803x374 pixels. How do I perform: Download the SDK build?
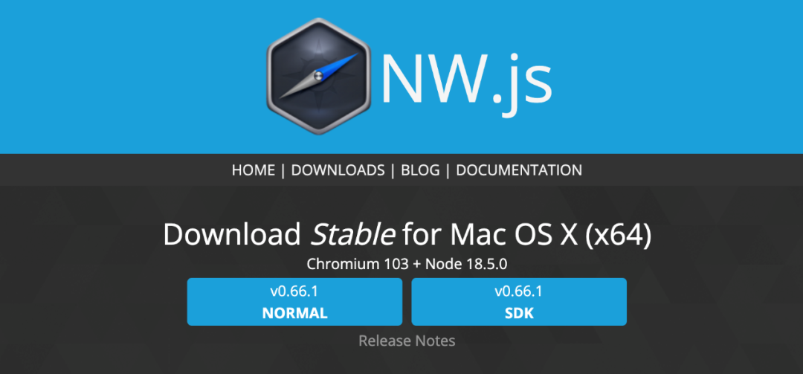519,302
